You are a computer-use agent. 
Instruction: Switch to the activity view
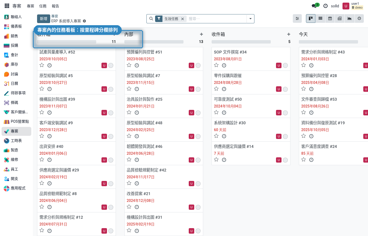pos(359,18)
